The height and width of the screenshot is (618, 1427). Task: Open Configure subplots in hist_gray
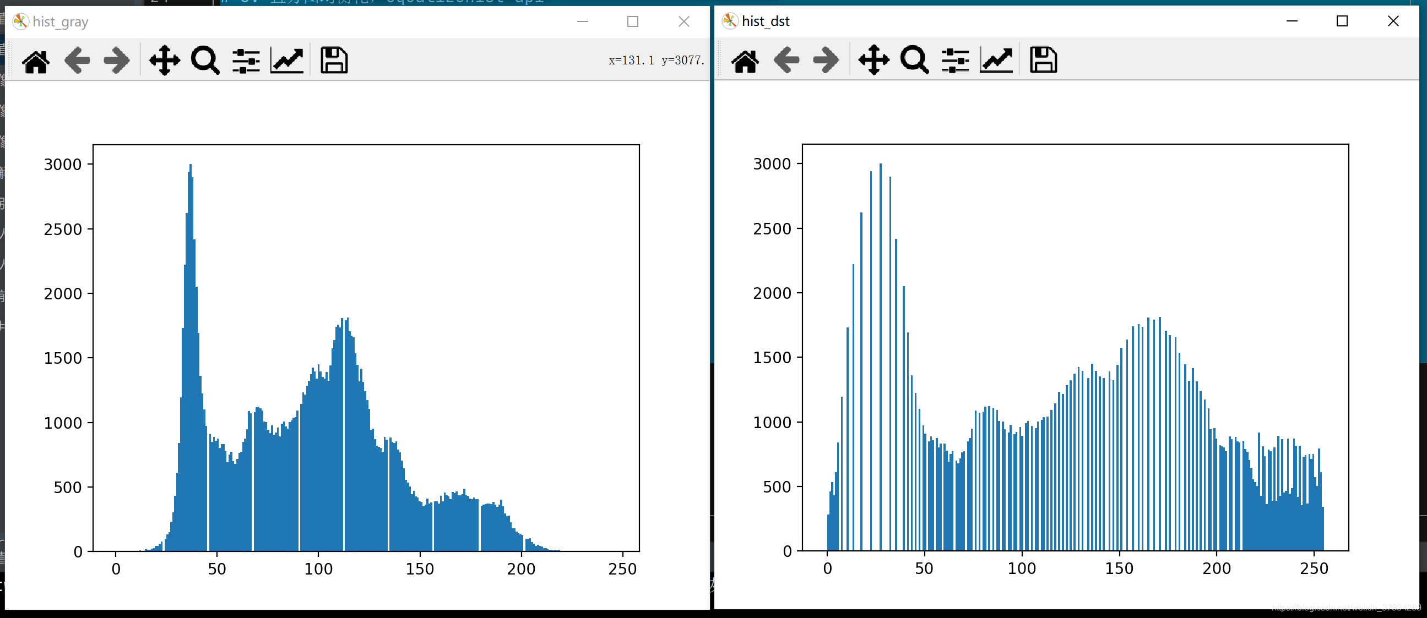(x=246, y=61)
